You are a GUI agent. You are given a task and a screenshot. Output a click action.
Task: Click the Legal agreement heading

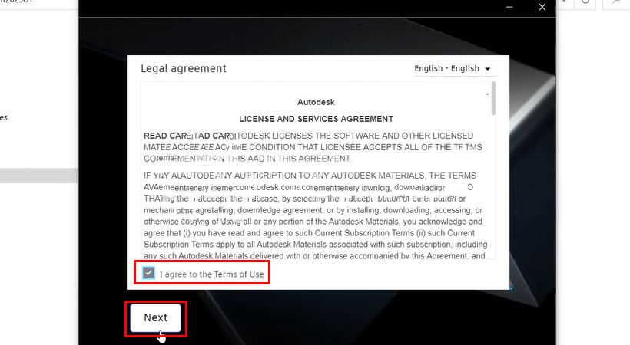pyautogui.click(x=184, y=68)
